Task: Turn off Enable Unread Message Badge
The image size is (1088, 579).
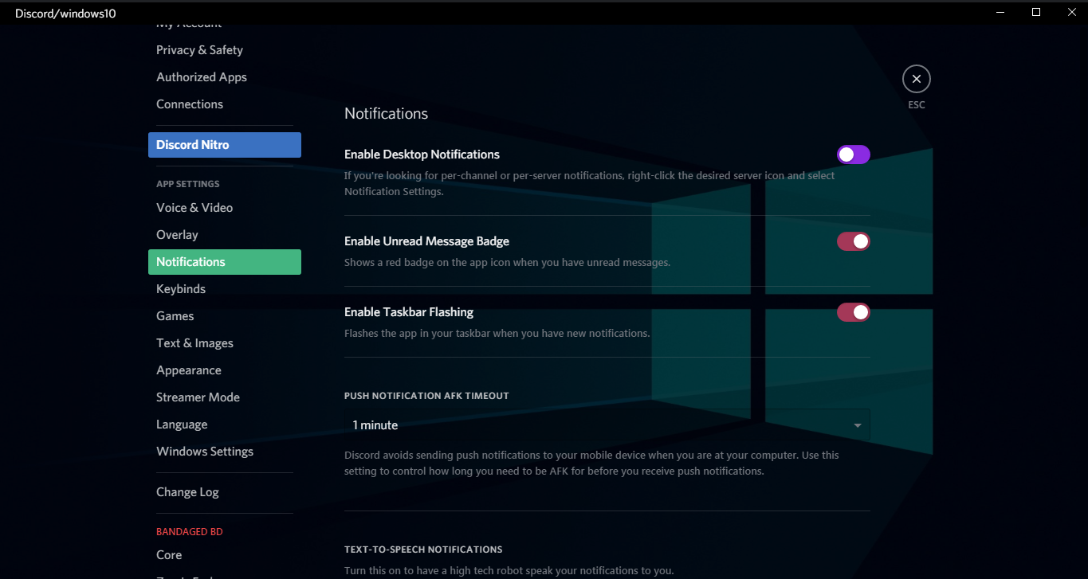Action: [853, 241]
